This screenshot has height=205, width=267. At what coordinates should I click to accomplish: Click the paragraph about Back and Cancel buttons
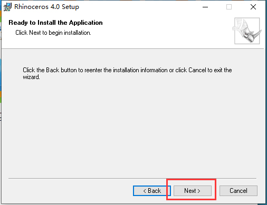coord(127,73)
